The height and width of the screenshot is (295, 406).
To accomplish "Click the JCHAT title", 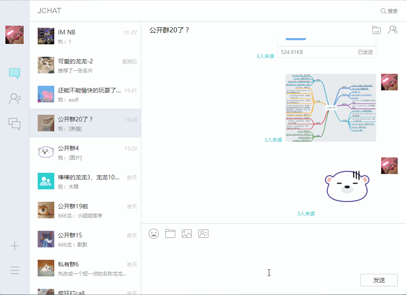I will click(49, 11).
